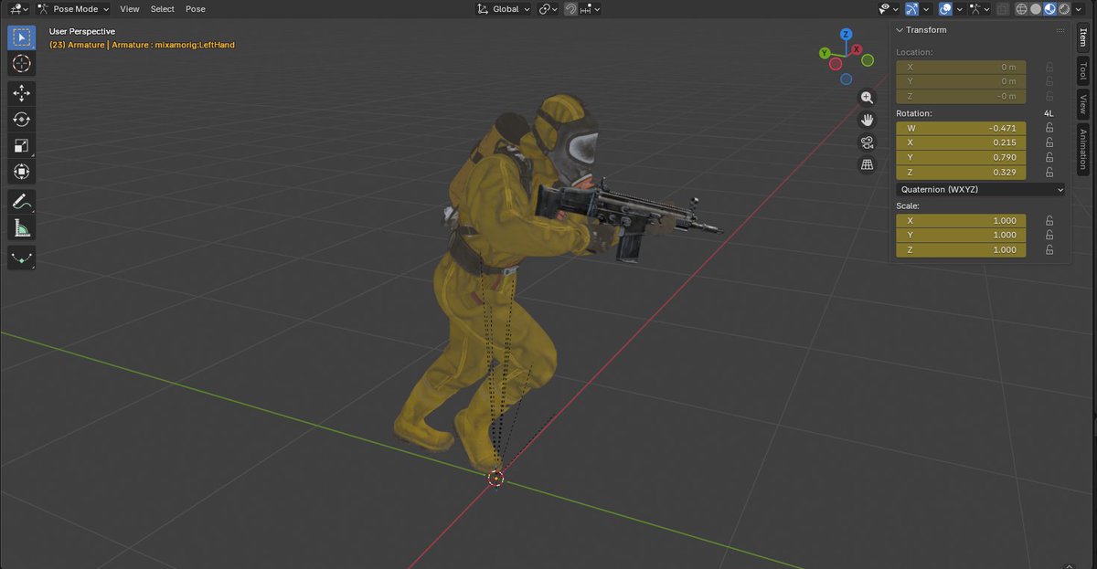Open the overlays options dropdown arrow

[960, 9]
